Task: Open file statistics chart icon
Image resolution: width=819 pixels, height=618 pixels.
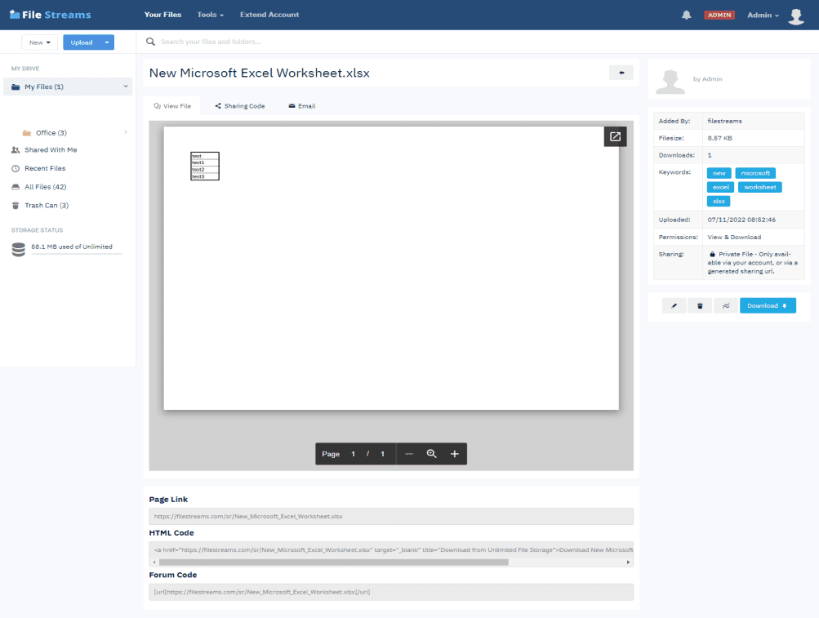Action: 726,305
